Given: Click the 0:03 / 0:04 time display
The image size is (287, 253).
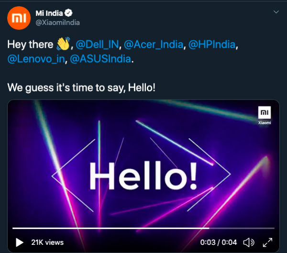Looking at the screenshot, I should click(x=219, y=242).
